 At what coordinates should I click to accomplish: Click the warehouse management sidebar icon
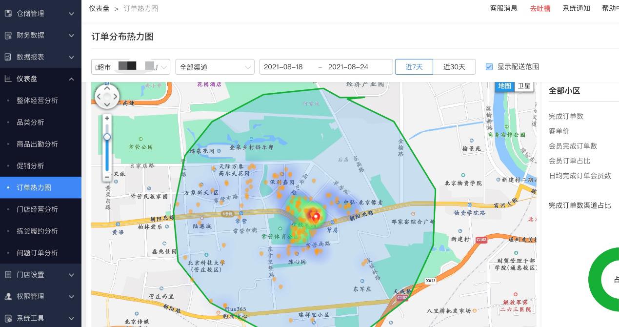pyautogui.click(x=8, y=14)
